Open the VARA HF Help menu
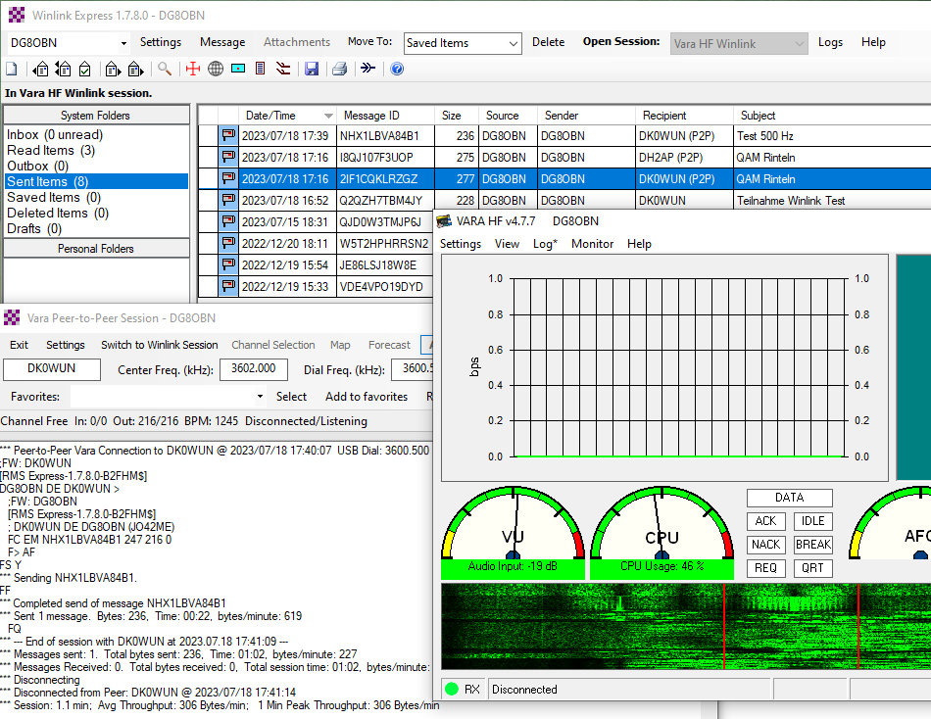 pyautogui.click(x=639, y=244)
